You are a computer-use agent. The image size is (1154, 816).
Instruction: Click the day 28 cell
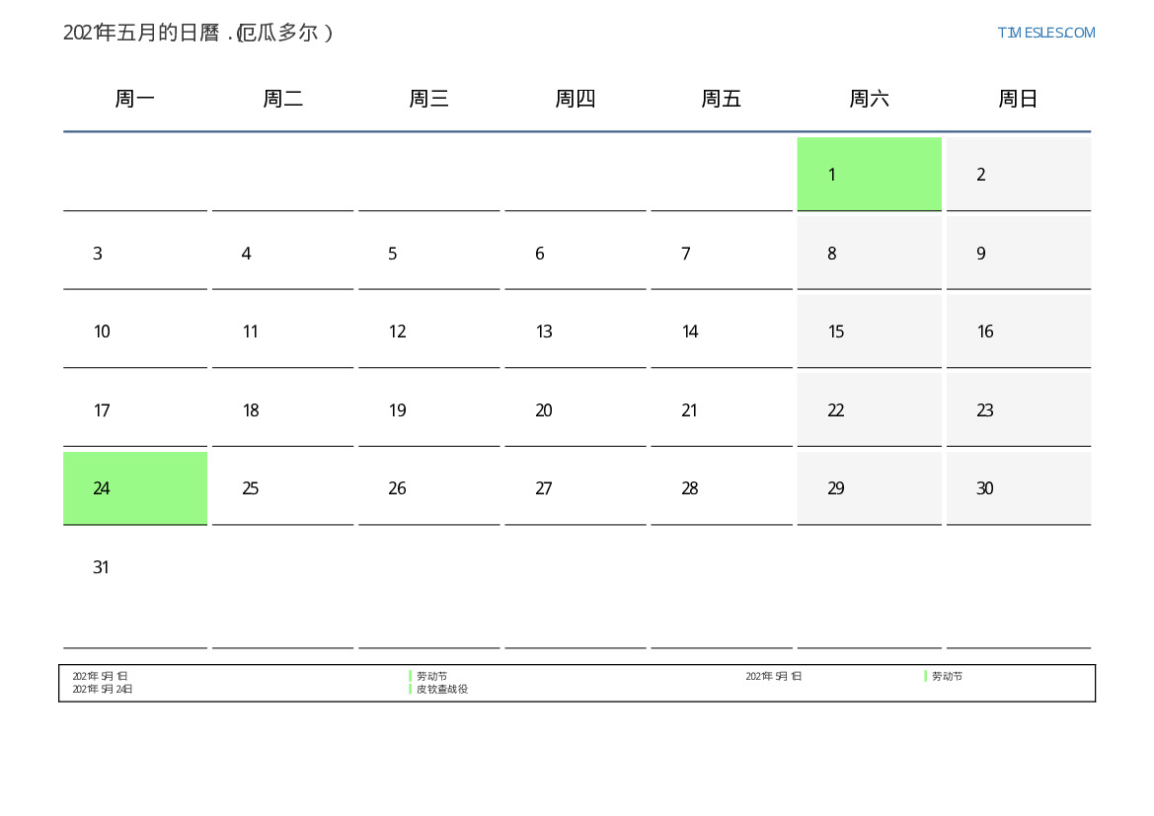click(722, 488)
